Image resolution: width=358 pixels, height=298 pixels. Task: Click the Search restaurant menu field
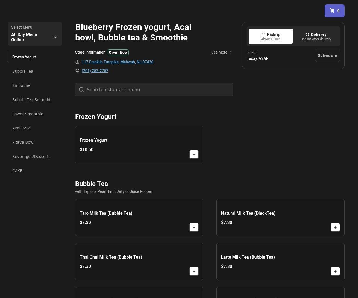click(159, 90)
